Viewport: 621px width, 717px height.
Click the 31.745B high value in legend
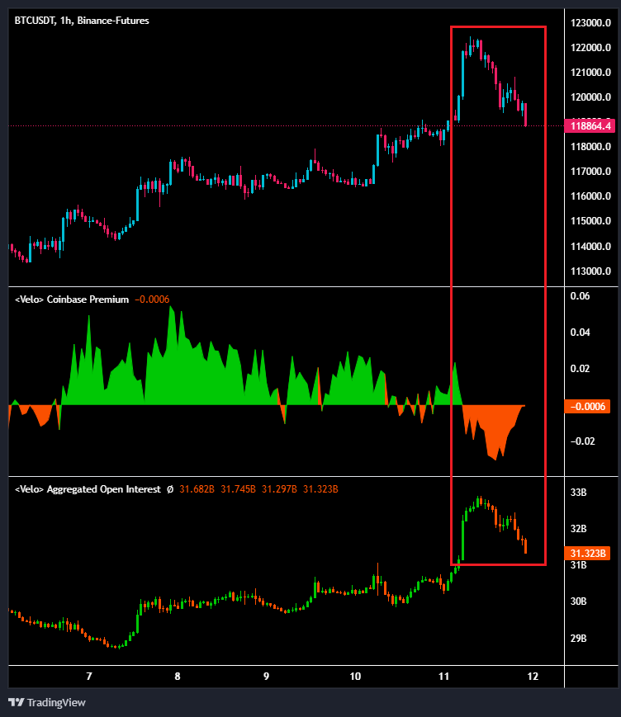click(x=238, y=489)
